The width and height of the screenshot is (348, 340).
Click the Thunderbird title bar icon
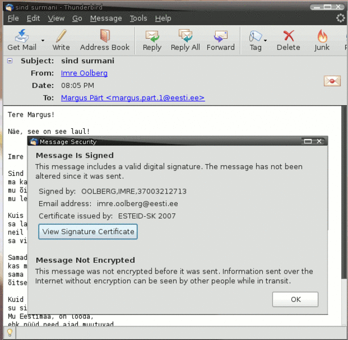coord(9,7)
